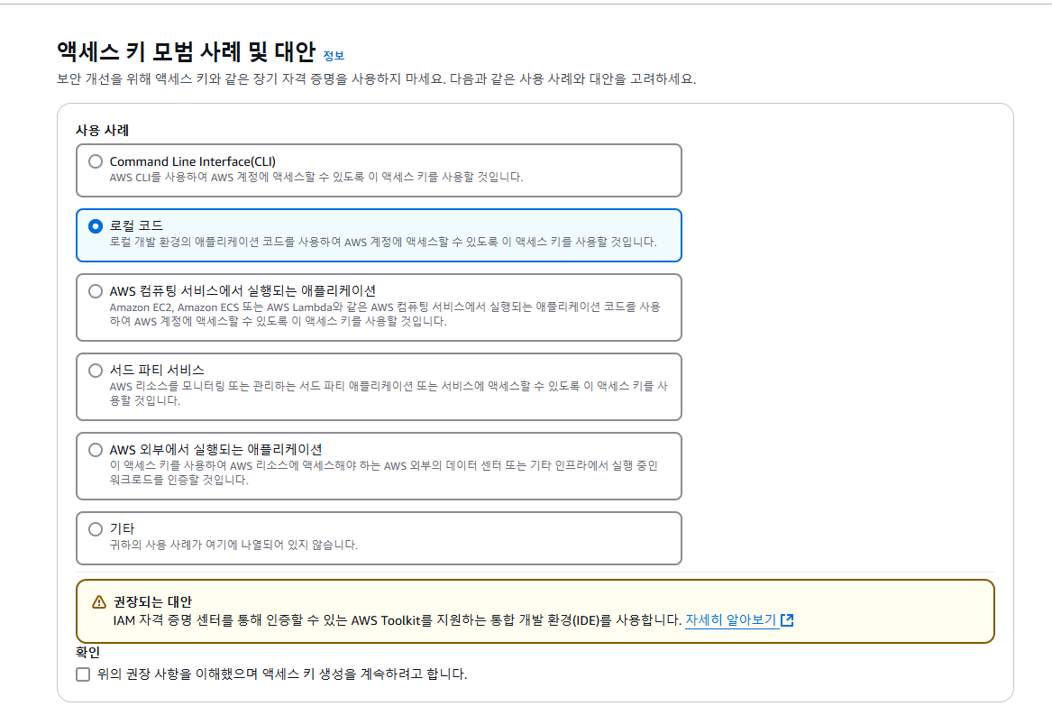Click the highlighted 로컬 코드 card
The height and width of the screenshot is (706, 1052).
coord(379,234)
